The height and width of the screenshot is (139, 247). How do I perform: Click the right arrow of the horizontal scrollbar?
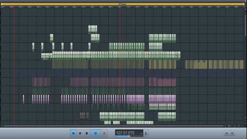pos(225,126)
